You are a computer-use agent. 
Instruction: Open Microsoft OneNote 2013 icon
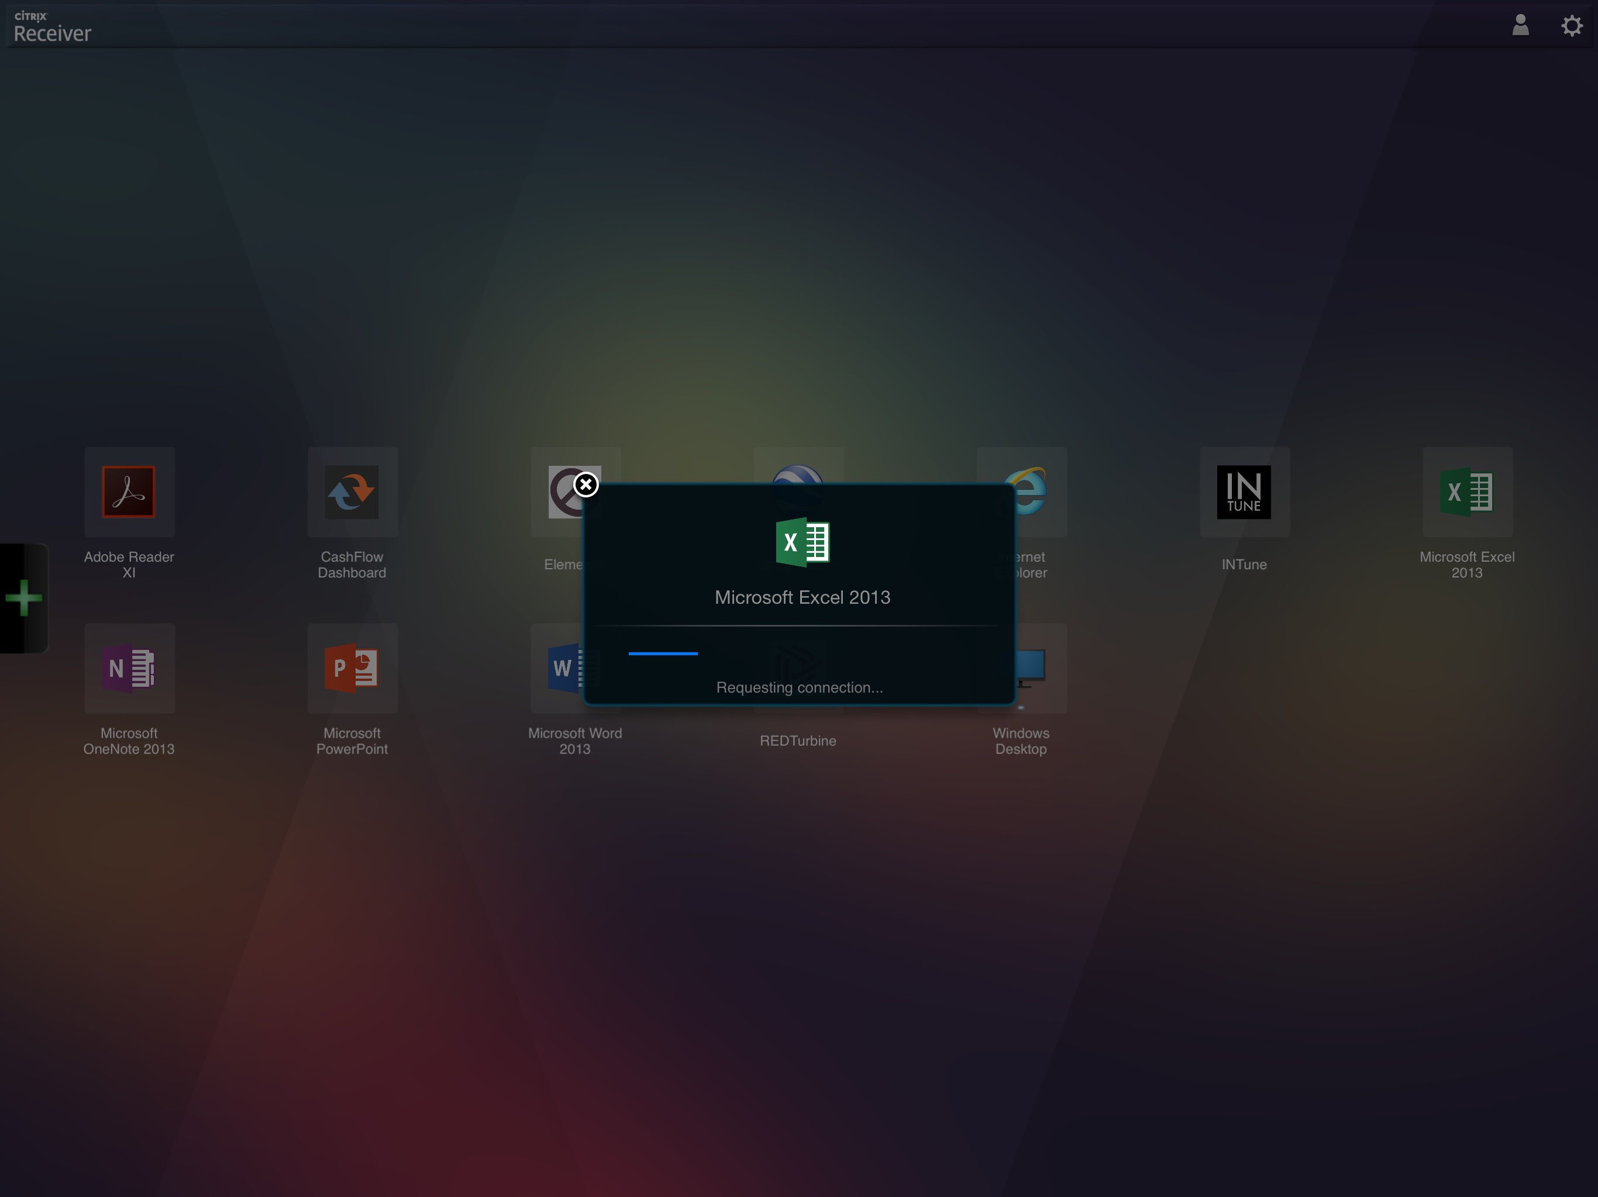coord(129,668)
